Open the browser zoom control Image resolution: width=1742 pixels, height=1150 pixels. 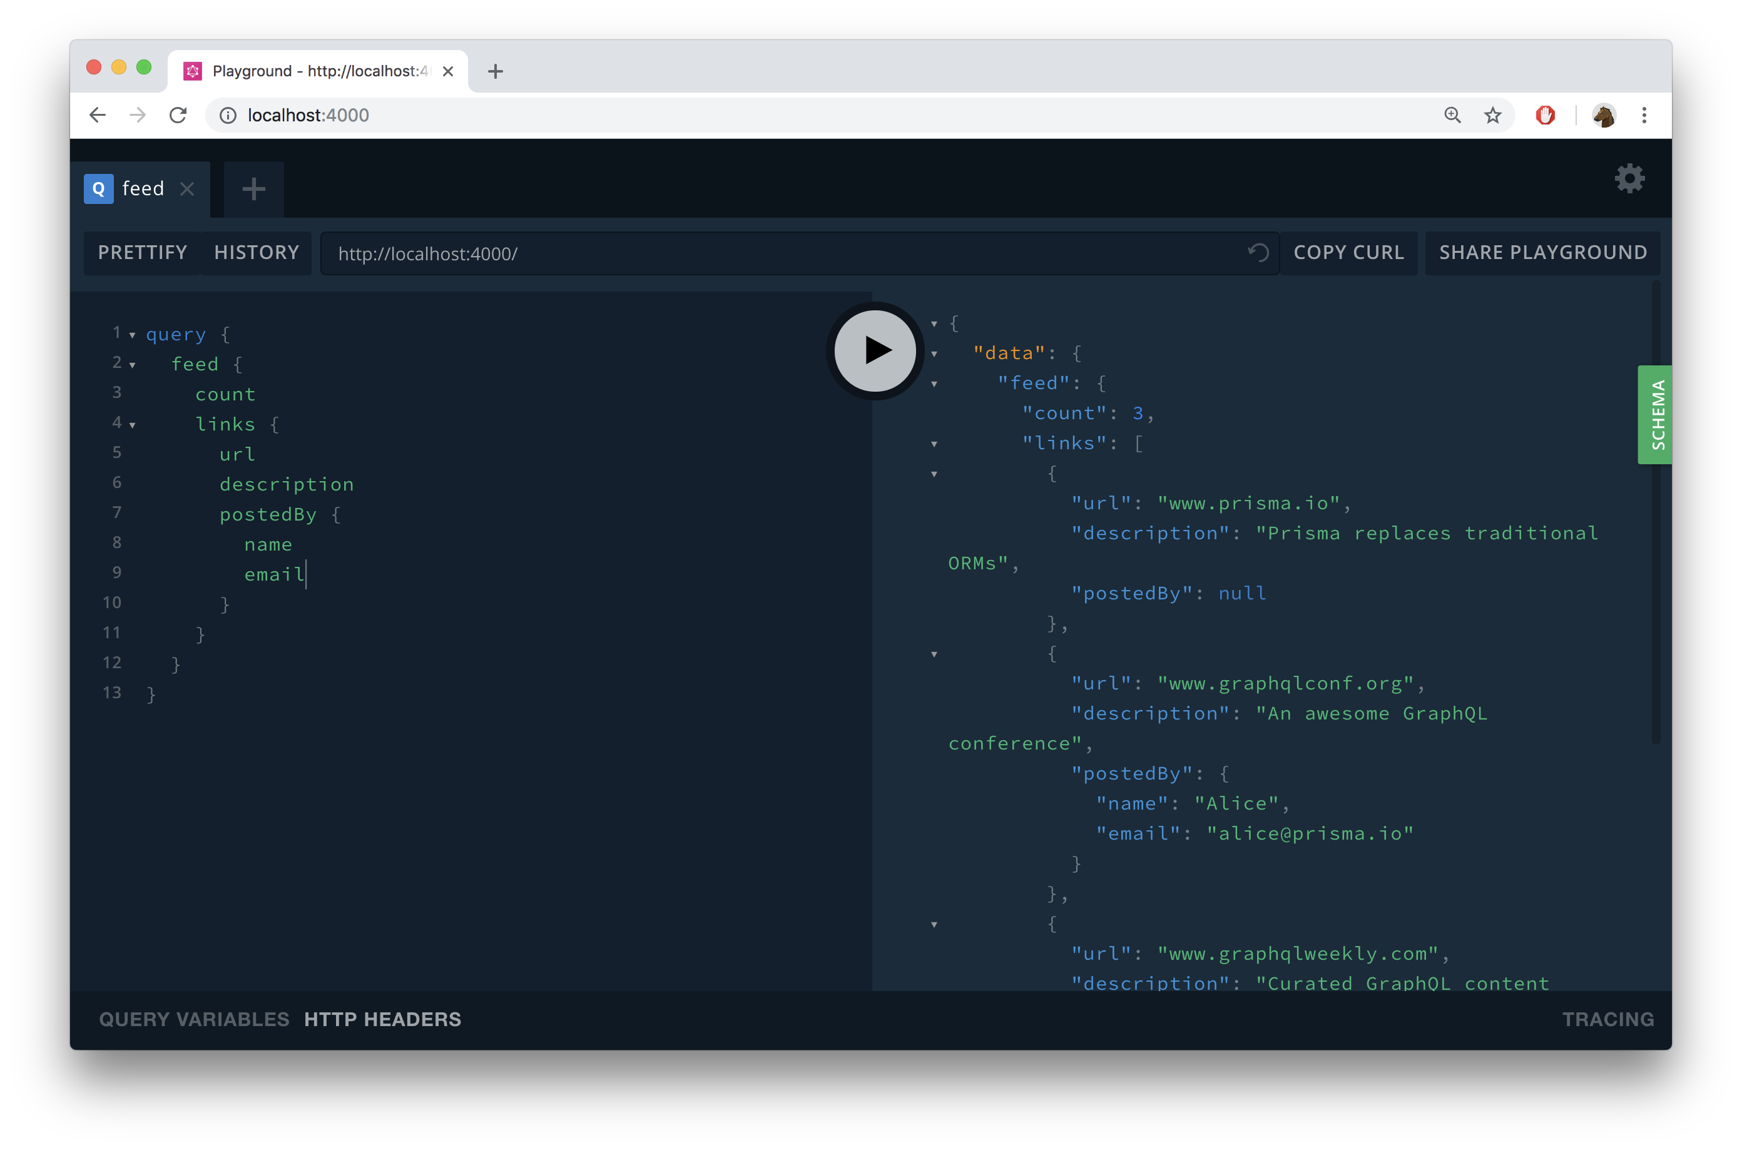click(x=1452, y=115)
